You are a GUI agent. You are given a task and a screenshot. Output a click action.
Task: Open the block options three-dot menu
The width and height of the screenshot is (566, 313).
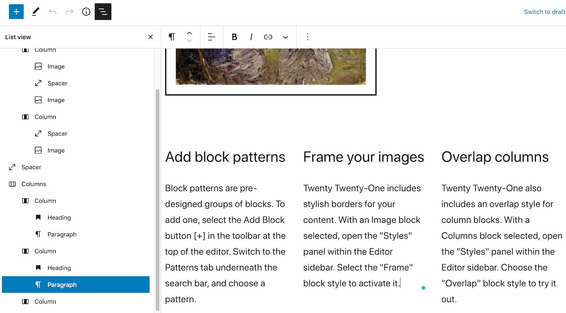308,37
